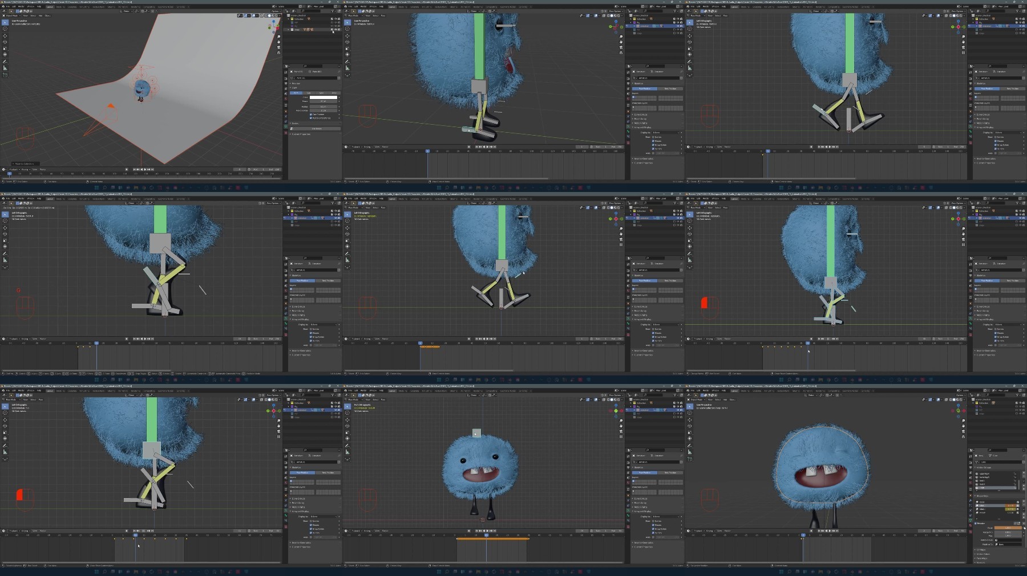1027x576 pixels.
Task: Toggle Shapes checkbox in short-orange-strip side-view window
Action: (653, 333)
